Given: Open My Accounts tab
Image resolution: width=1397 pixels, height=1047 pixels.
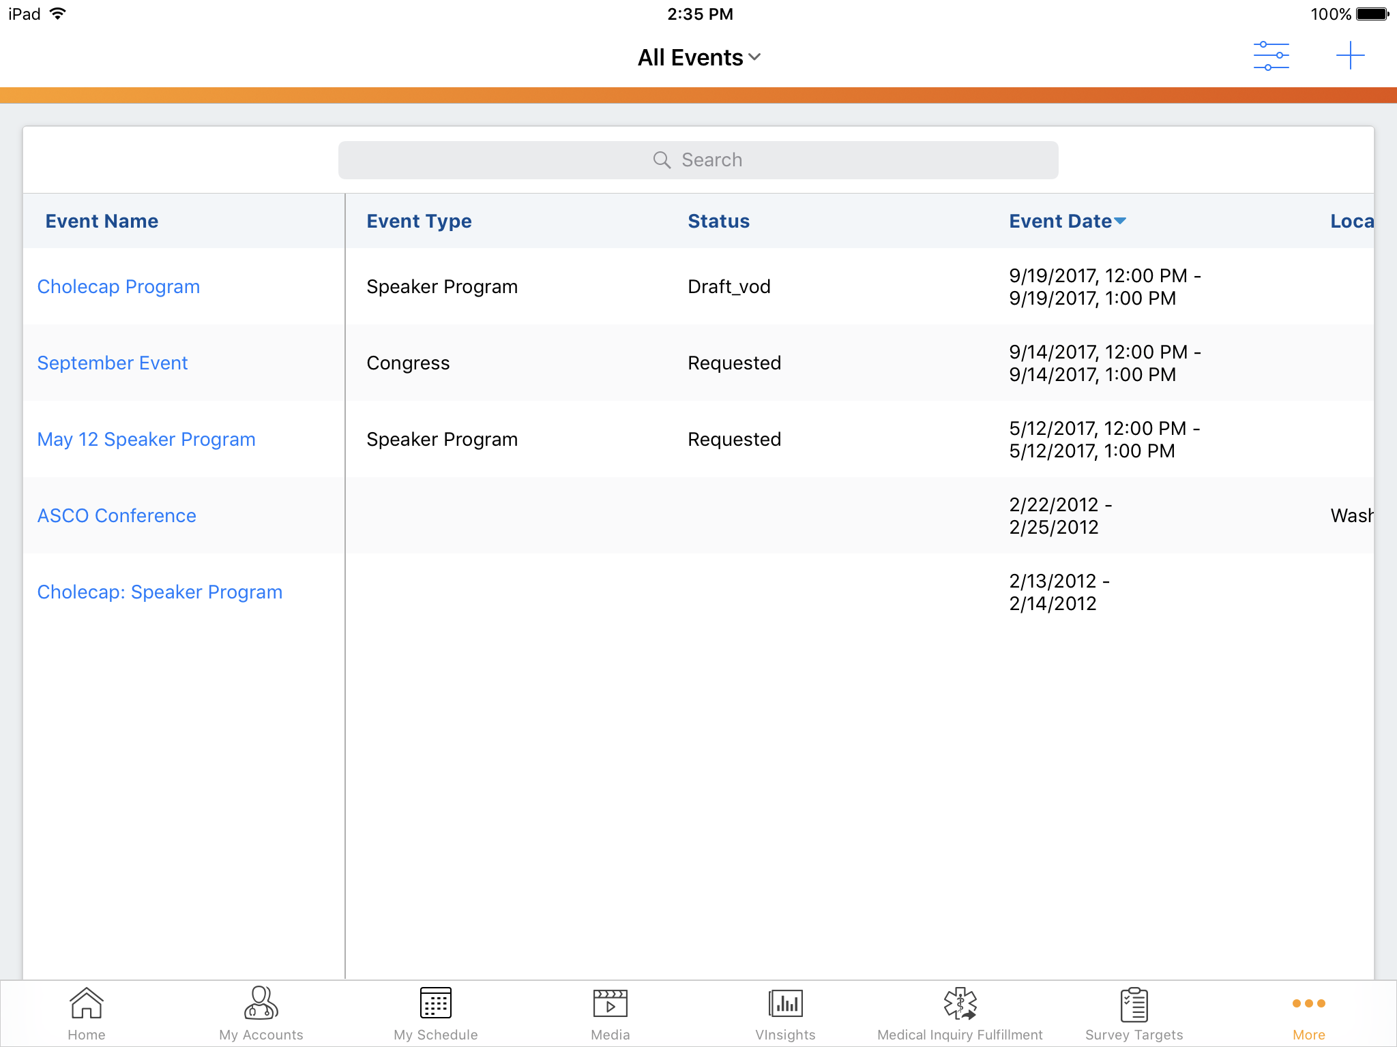Looking at the screenshot, I should point(261,1014).
